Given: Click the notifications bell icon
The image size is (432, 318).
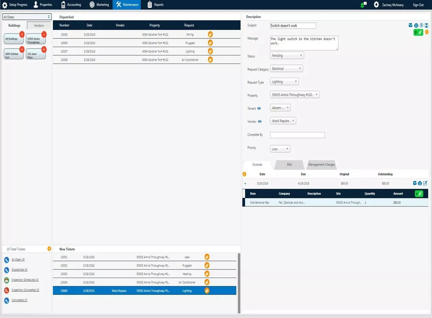Looking at the screenshot, I should coord(363,5).
